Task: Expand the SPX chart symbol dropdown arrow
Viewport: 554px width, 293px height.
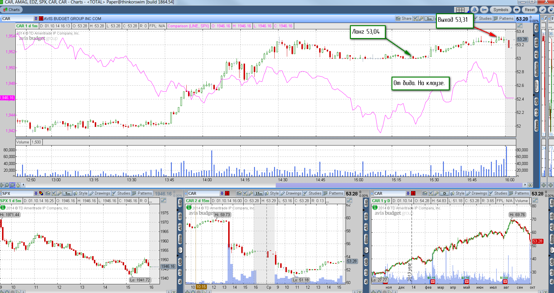Action: [36, 193]
